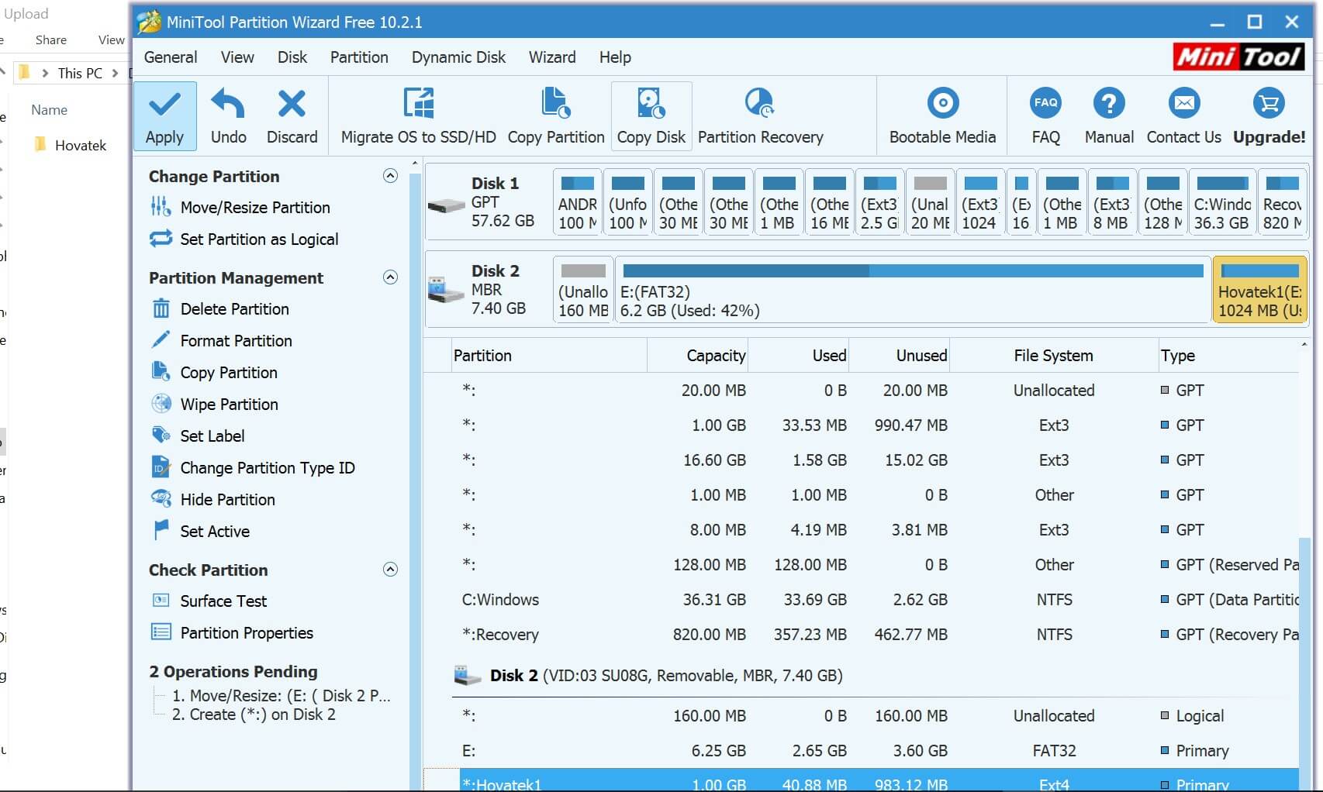The image size is (1323, 792).
Task: Collapse the Check Partition section
Action: 390,569
